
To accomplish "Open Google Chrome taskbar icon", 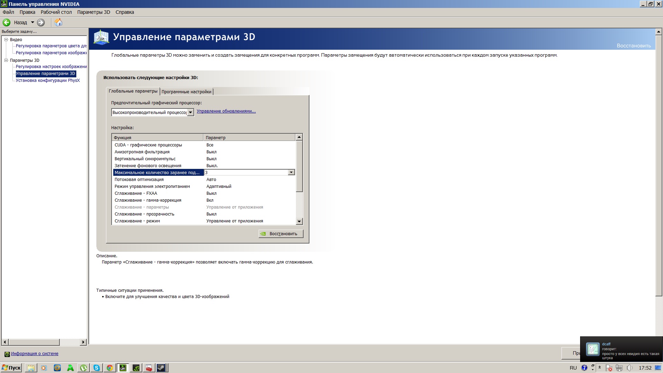I will [110, 368].
